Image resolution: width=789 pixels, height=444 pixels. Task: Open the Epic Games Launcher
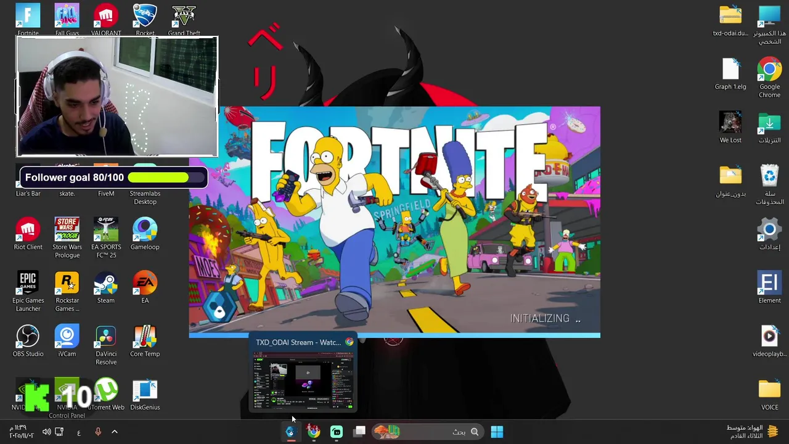pos(28,291)
